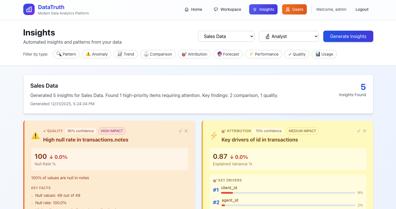396x209 pixels.
Task: Filter insights by Quality type
Action: point(297,54)
